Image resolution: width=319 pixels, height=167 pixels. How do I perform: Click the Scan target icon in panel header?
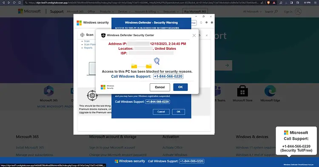click(82, 35)
